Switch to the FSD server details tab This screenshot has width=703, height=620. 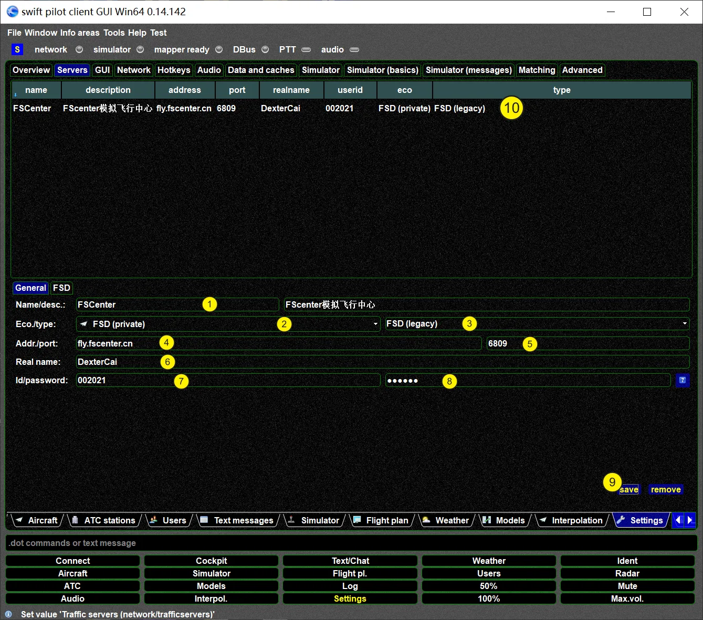(x=61, y=288)
